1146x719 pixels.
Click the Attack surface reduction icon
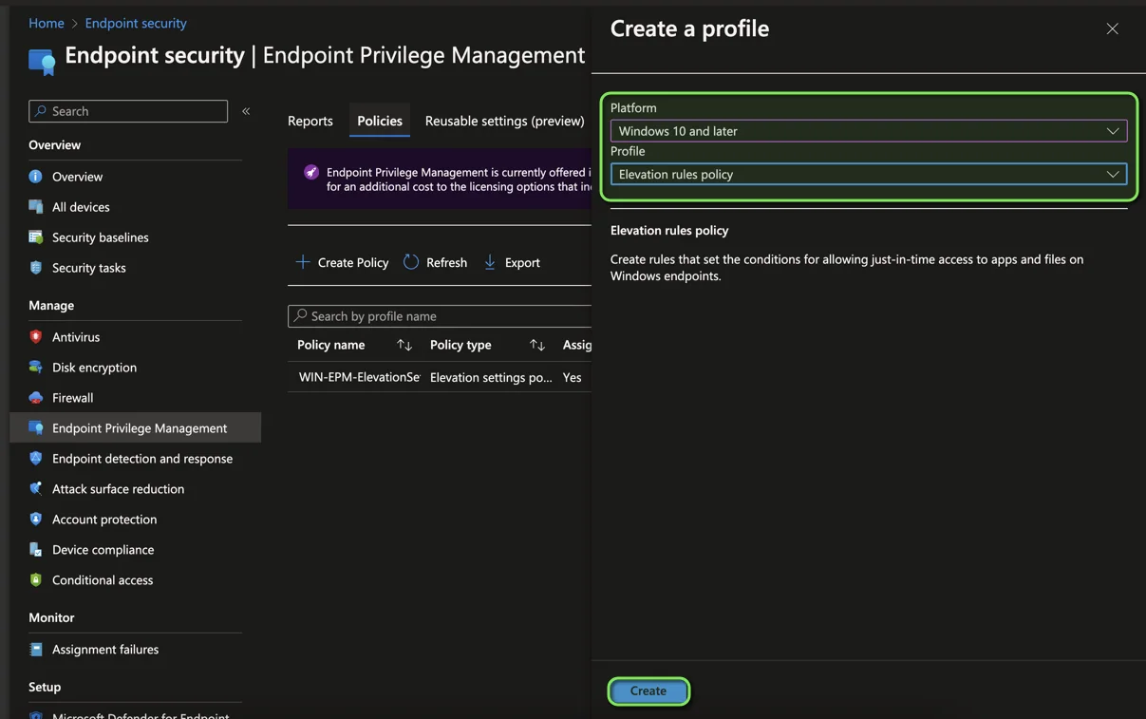pyautogui.click(x=36, y=489)
